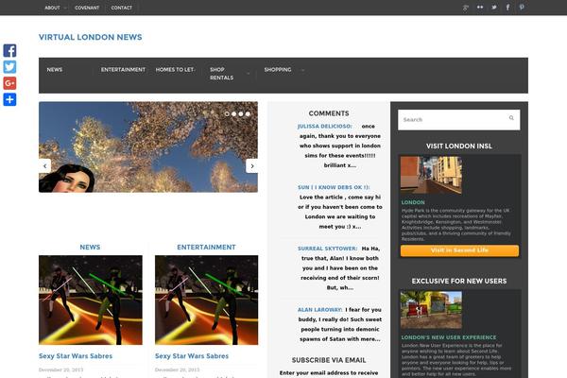Screen dimensions: 567x378
Task: Open Entertainment section heading link
Action: [x=206, y=247]
